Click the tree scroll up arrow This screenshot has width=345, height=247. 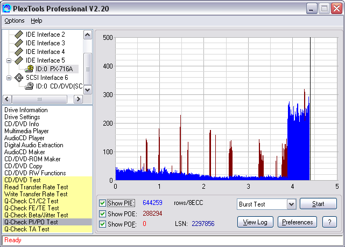click(x=88, y=35)
